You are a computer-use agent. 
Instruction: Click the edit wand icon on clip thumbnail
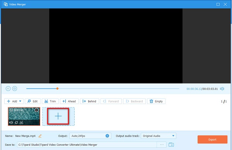pyautogui.click(x=16, y=123)
